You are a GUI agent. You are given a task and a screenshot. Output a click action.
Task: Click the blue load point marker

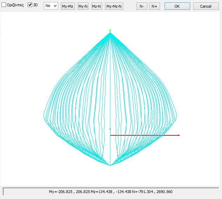(x=110, y=129)
